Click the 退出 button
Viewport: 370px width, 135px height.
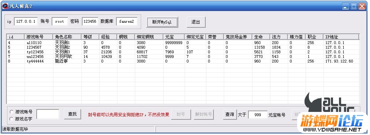196,22
